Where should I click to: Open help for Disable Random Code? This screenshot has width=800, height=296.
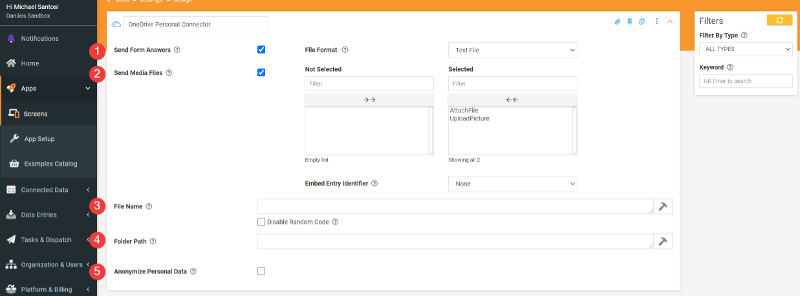pyautogui.click(x=336, y=222)
